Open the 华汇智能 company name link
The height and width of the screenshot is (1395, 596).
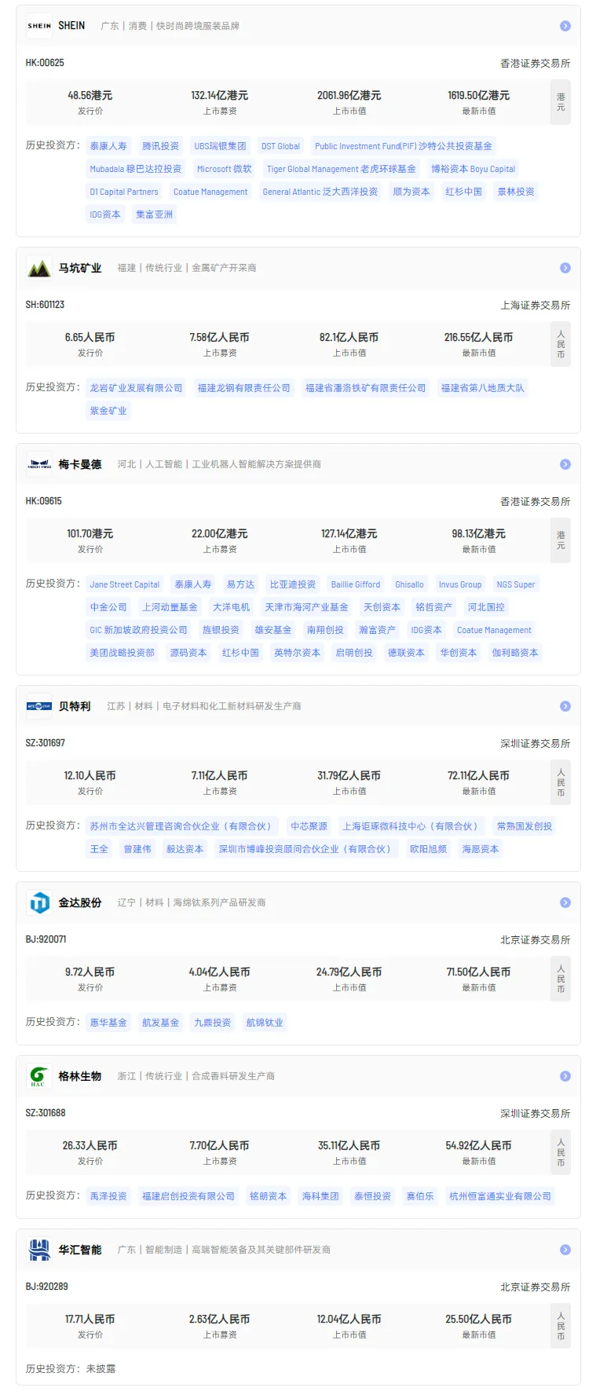coord(80,1250)
